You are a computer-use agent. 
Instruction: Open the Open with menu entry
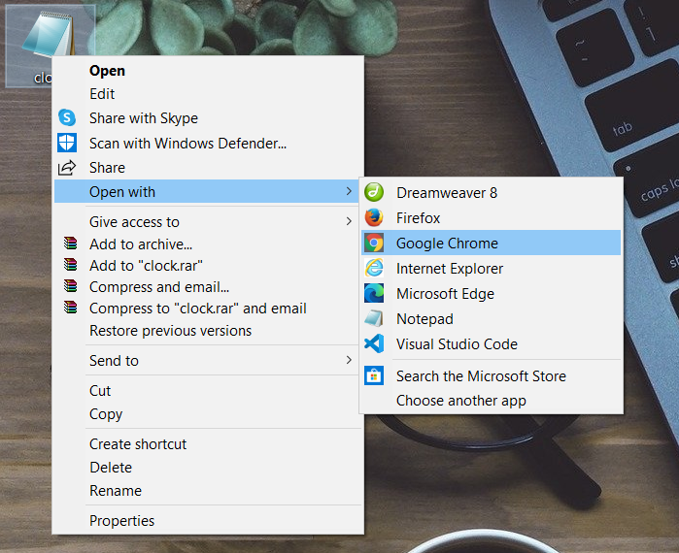click(207, 191)
